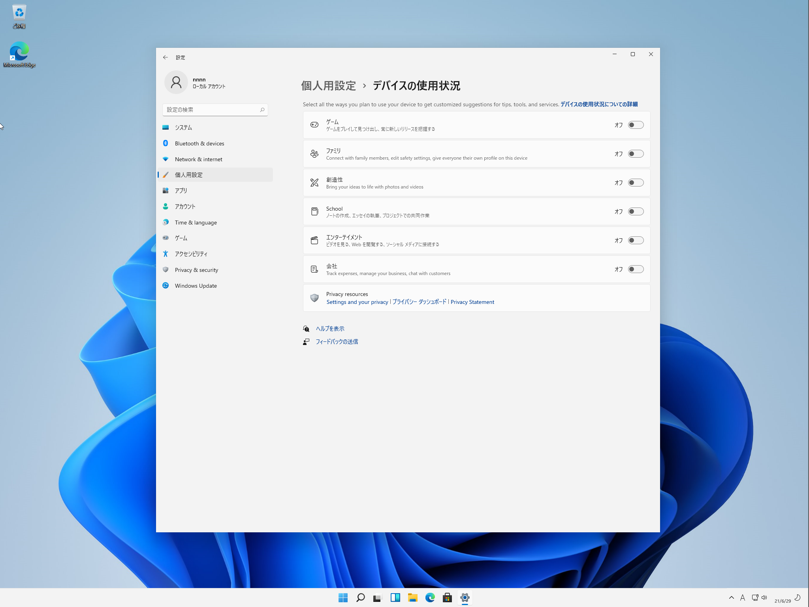Open Widgets from the taskbar
The height and width of the screenshot is (607, 809).
[x=395, y=598]
